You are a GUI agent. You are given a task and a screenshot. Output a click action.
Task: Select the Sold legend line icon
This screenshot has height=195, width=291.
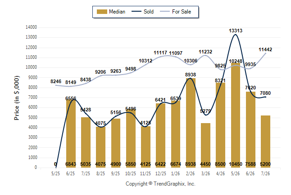point(136,11)
